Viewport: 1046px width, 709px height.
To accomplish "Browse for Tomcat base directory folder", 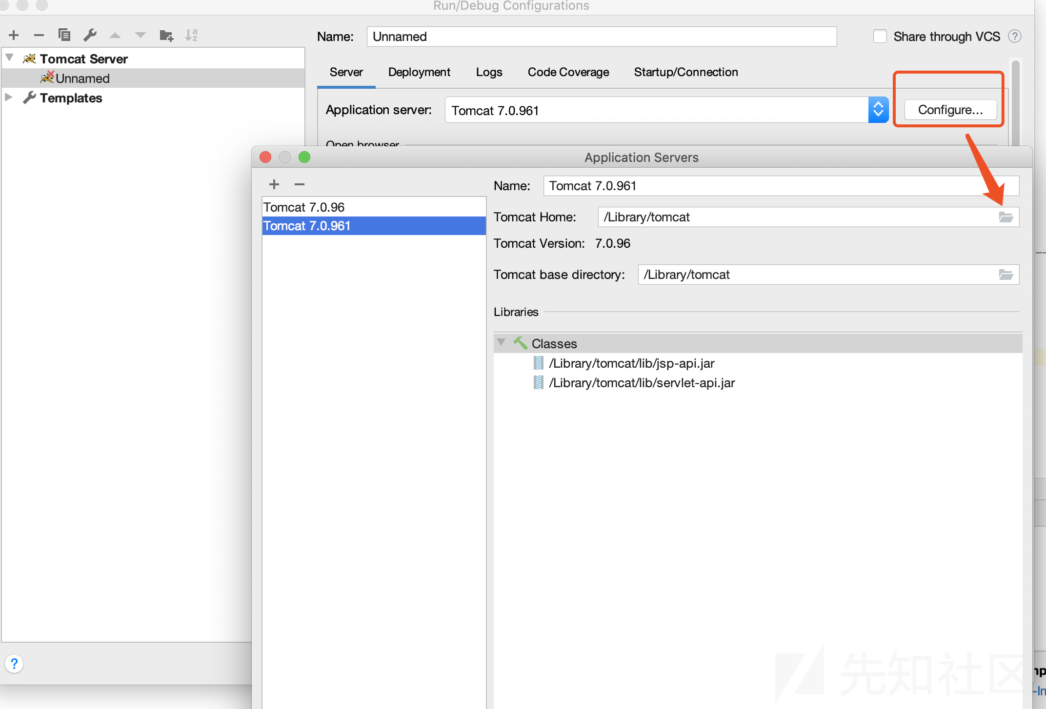I will point(1006,275).
